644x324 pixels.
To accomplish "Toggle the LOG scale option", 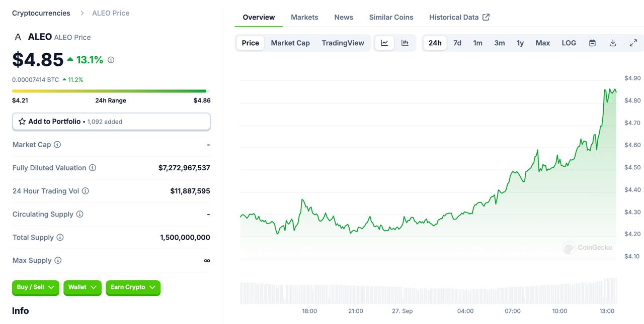I will (569, 43).
